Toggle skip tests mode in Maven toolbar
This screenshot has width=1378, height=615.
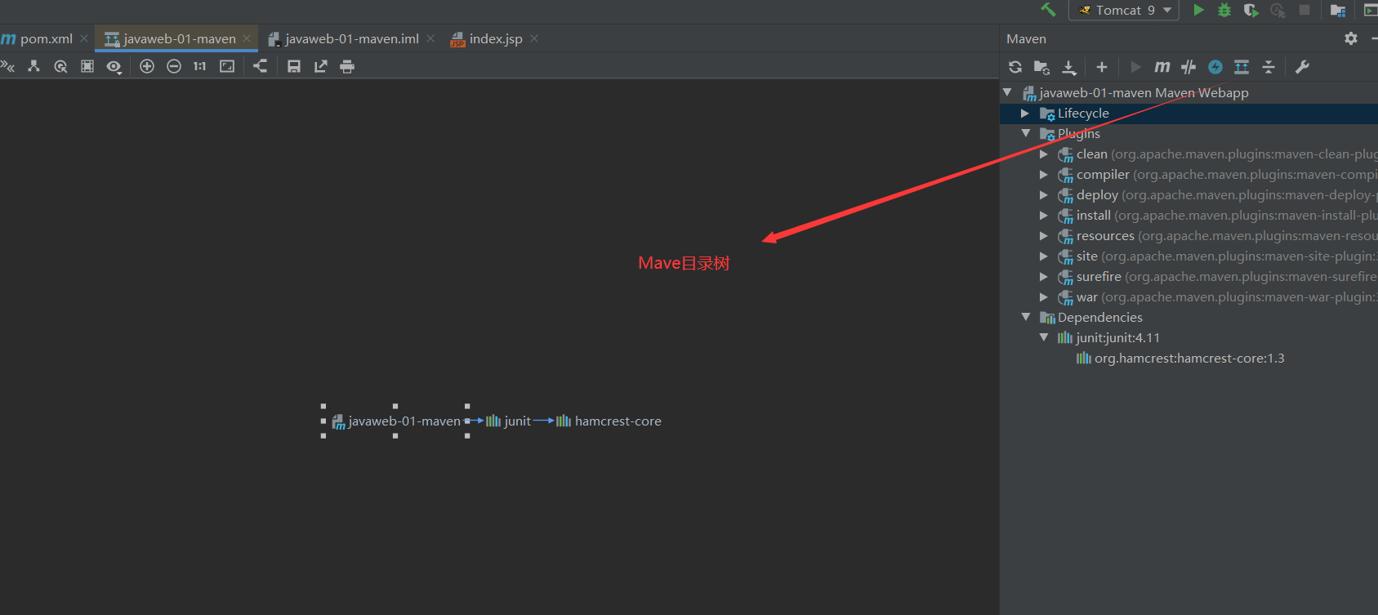[x=1188, y=67]
